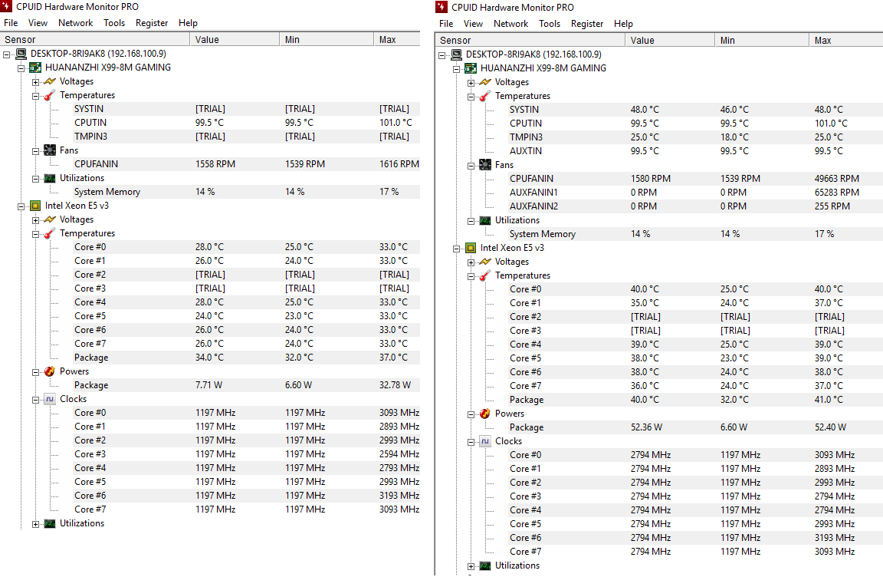Viewport: 883px width, 577px height.
Task: Open the Help menu in right window
Action: pyautogui.click(x=623, y=24)
